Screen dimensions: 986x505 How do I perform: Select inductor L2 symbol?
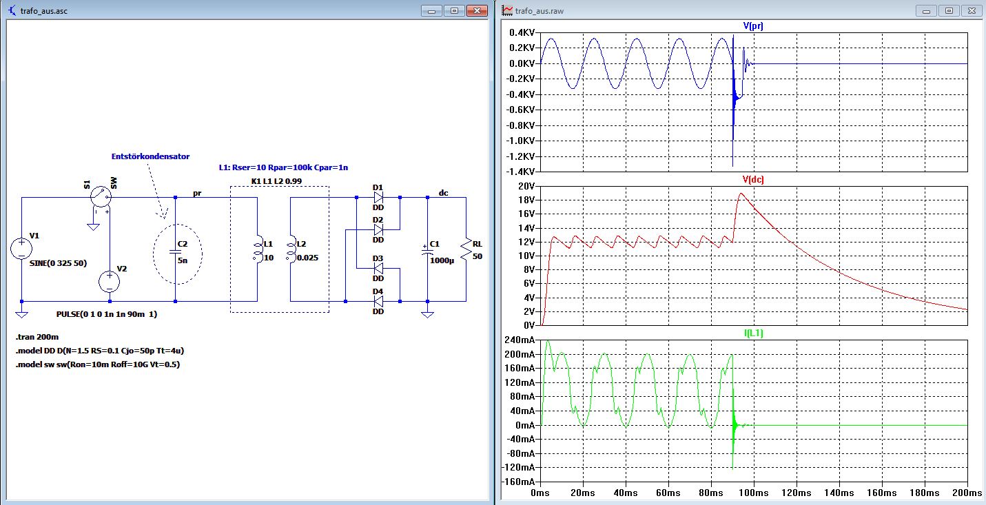click(x=291, y=250)
